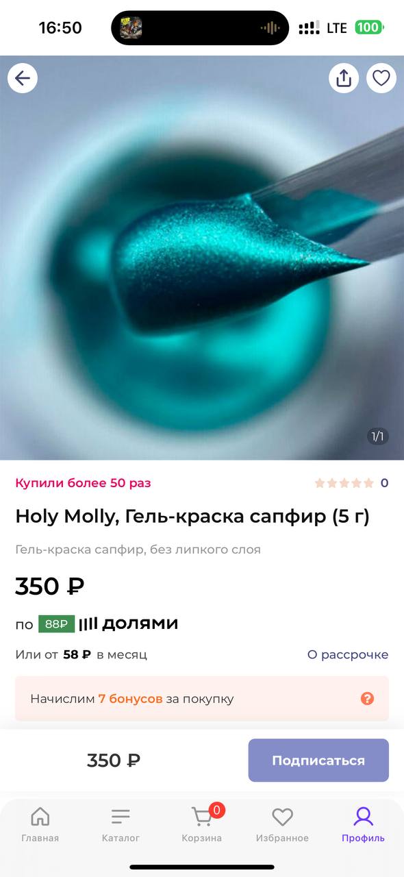Tap the Купили более 50 раз label
Image resolution: width=404 pixels, height=877 pixels.
coord(83,483)
